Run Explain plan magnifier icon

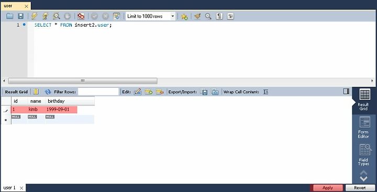pyautogui.click(x=56, y=16)
